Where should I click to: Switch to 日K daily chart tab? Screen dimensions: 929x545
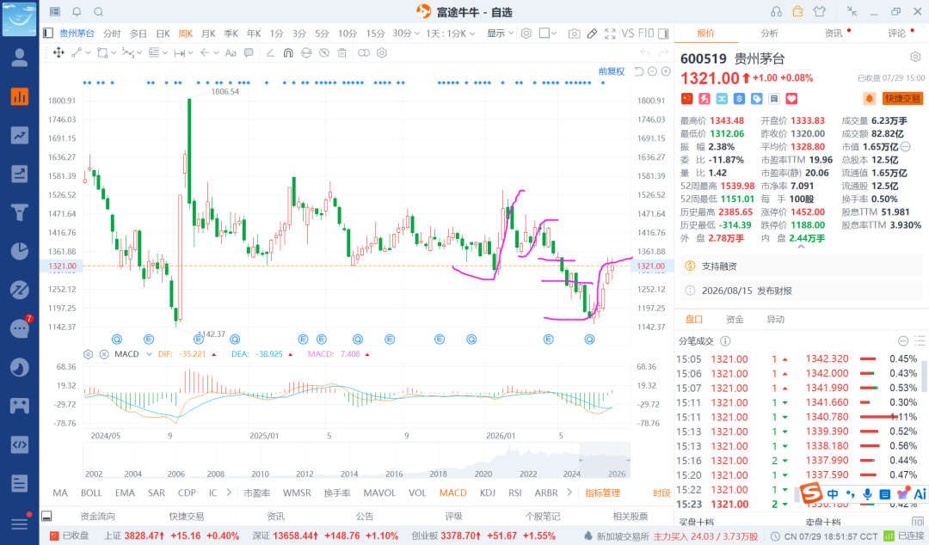tap(163, 34)
